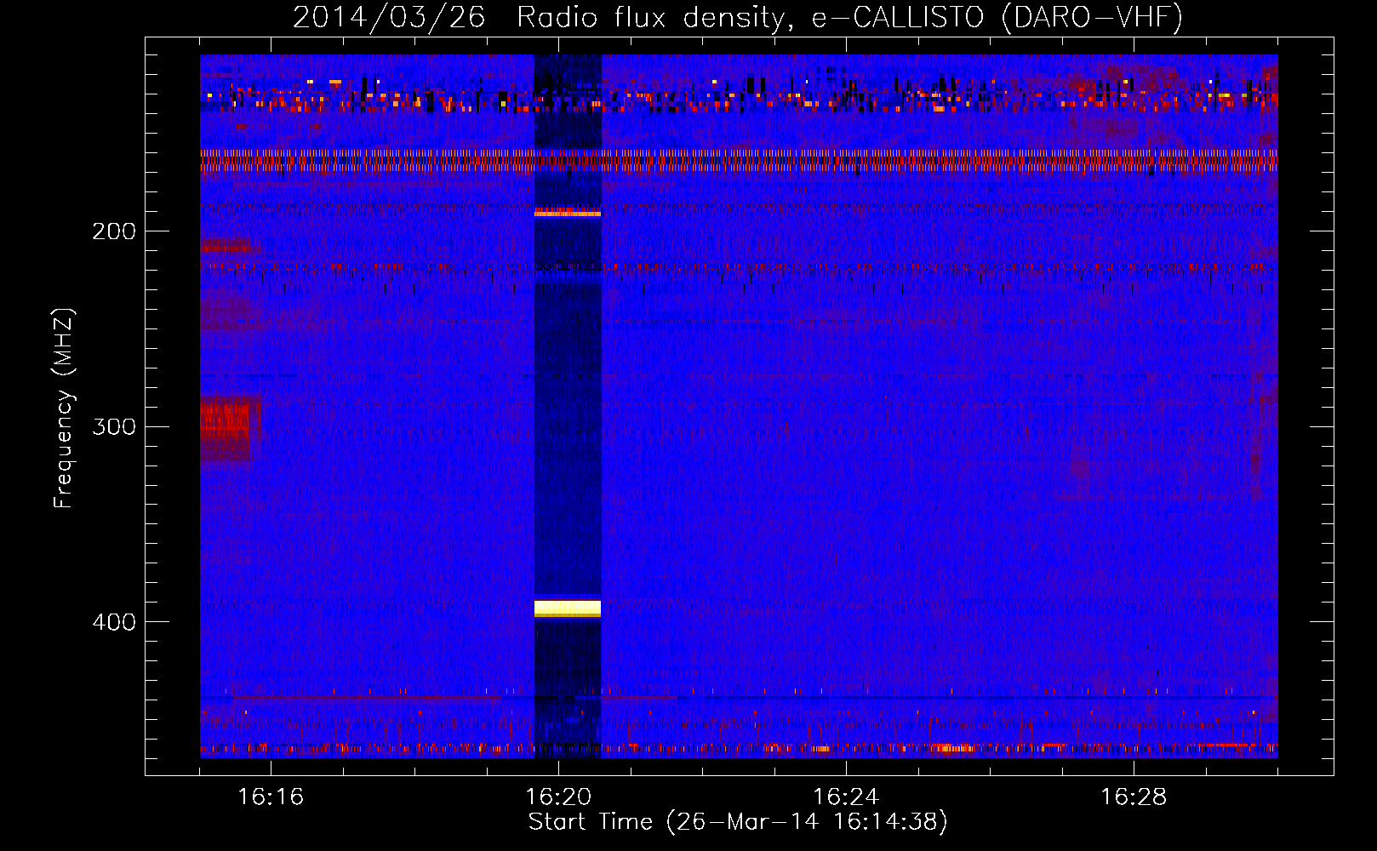
Task: Click the bright white band near 400 MHz
Action: click(568, 608)
